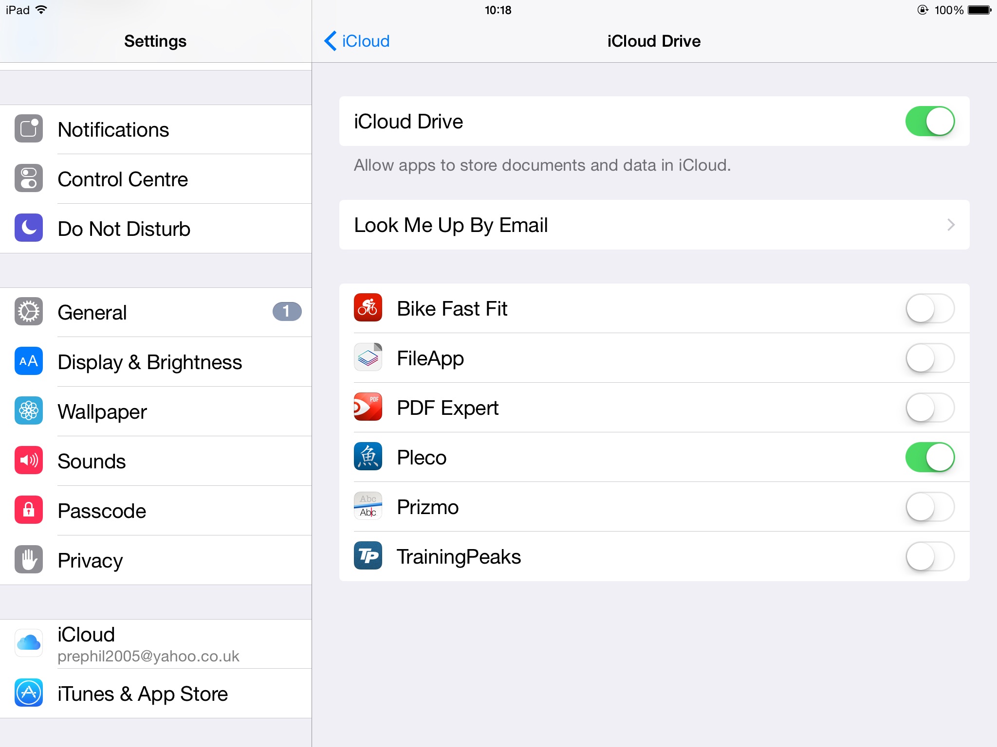Tap the Notifications icon in sidebar
The image size is (997, 747).
tap(29, 129)
